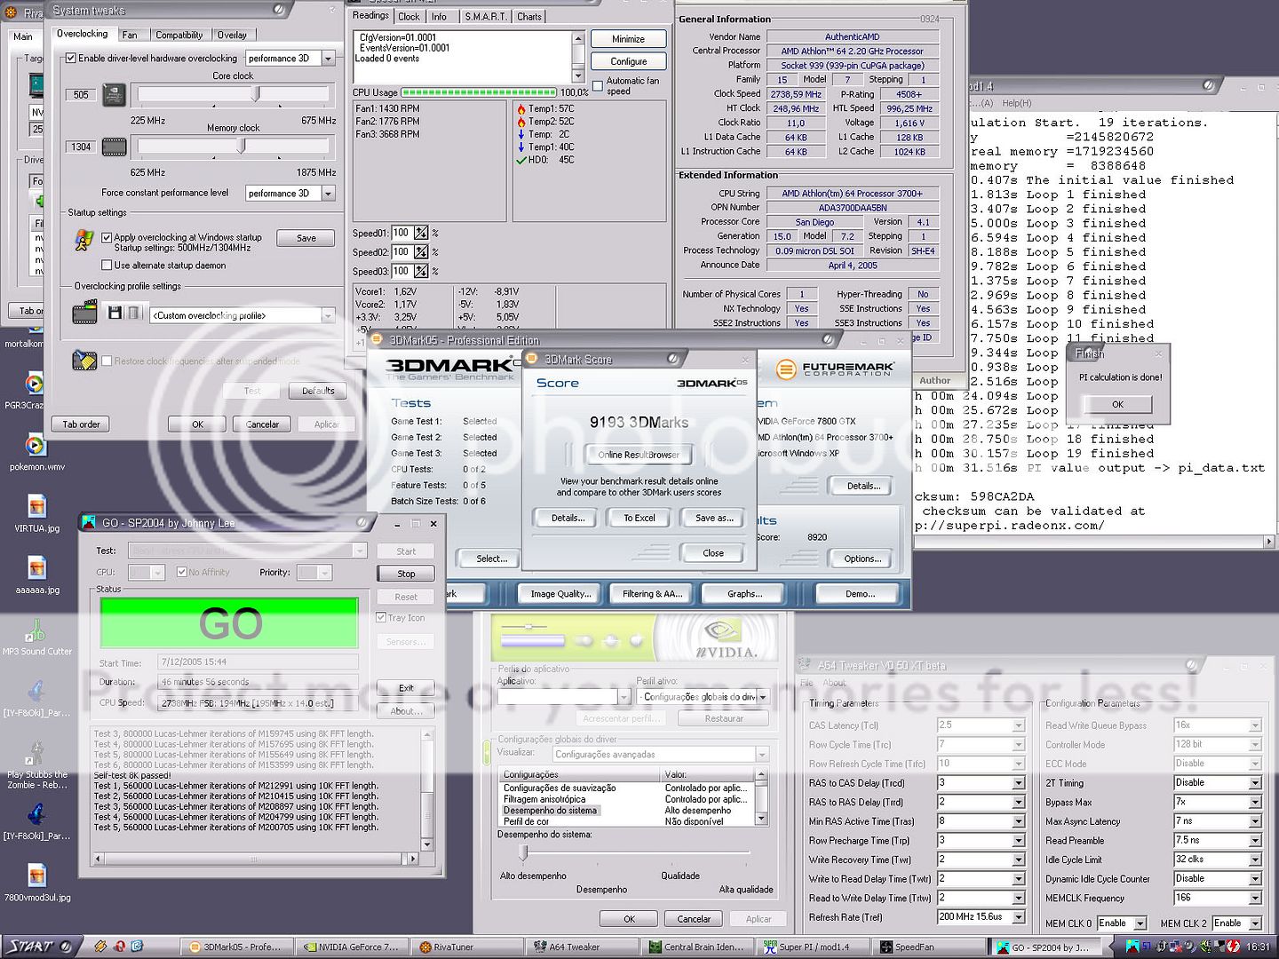The height and width of the screenshot is (959, 1279).
Task: Click the Speed01 stepper icon in SpeedFan
Action: pos(421,233)
